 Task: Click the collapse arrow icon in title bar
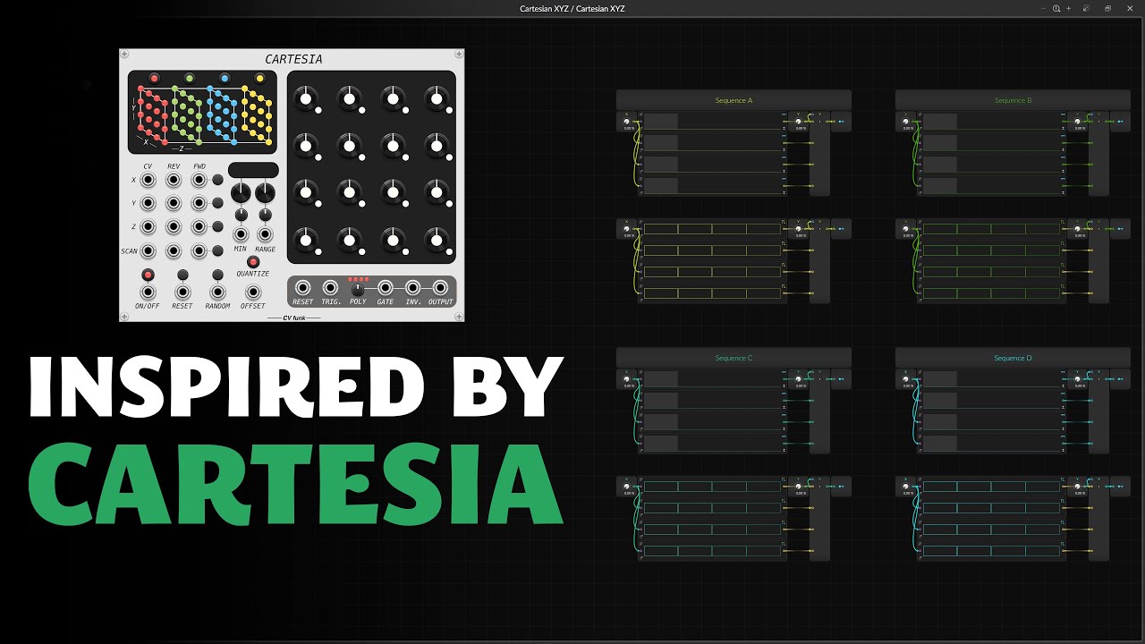pos(1086,8)
